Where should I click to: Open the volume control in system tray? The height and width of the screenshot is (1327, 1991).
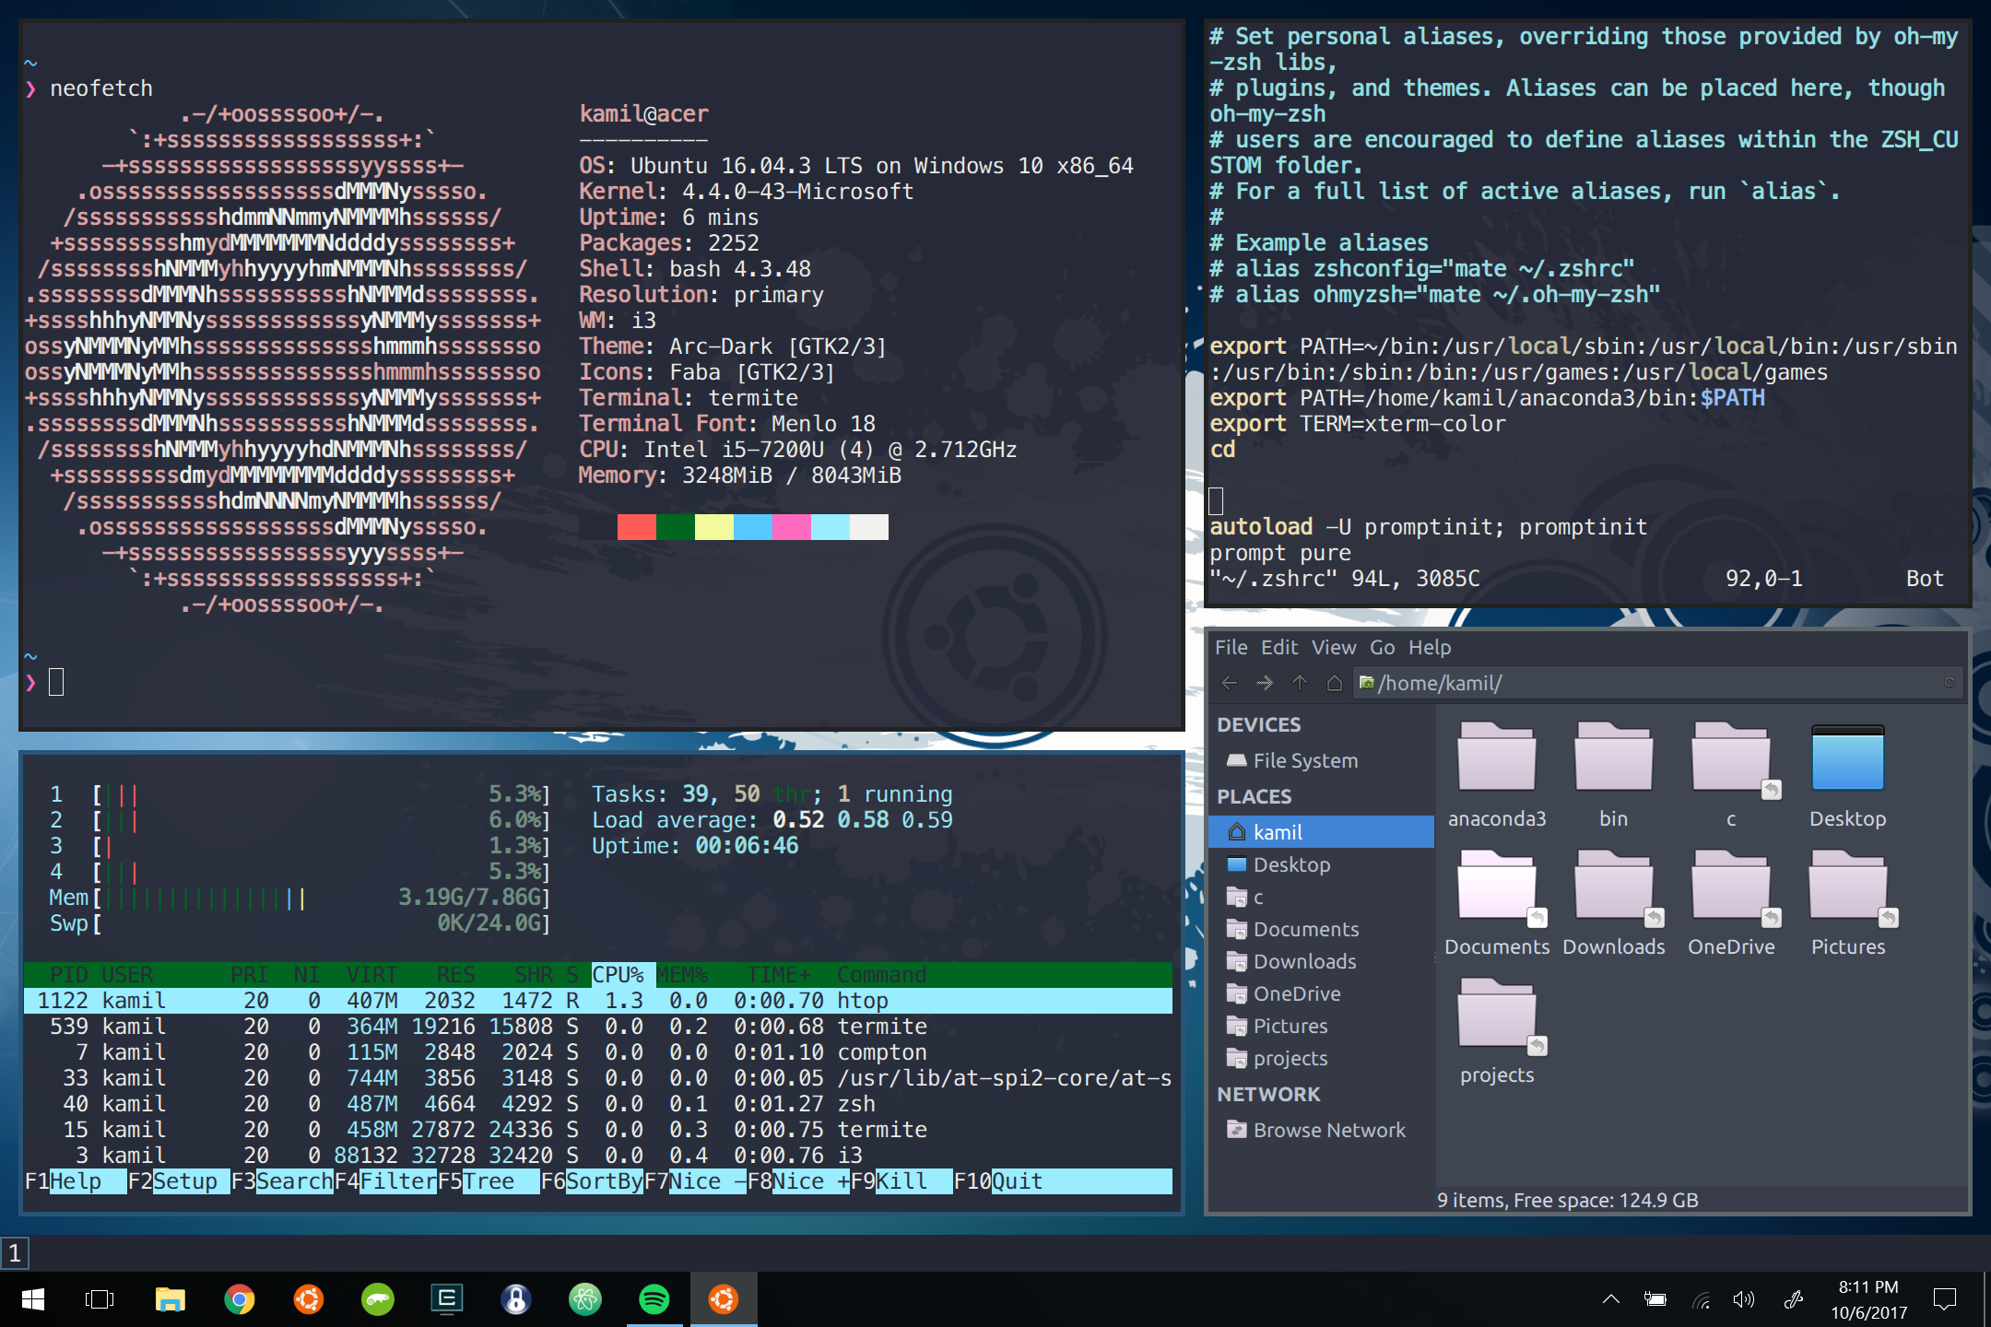[1743, 1299]
